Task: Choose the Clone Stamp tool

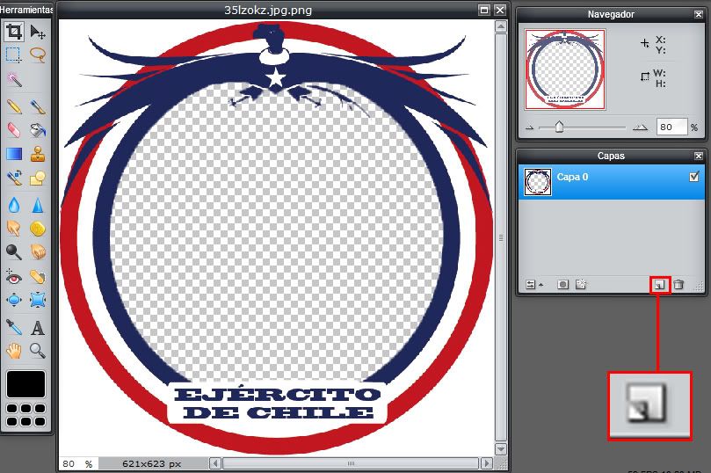Action: tap(38, 155)
